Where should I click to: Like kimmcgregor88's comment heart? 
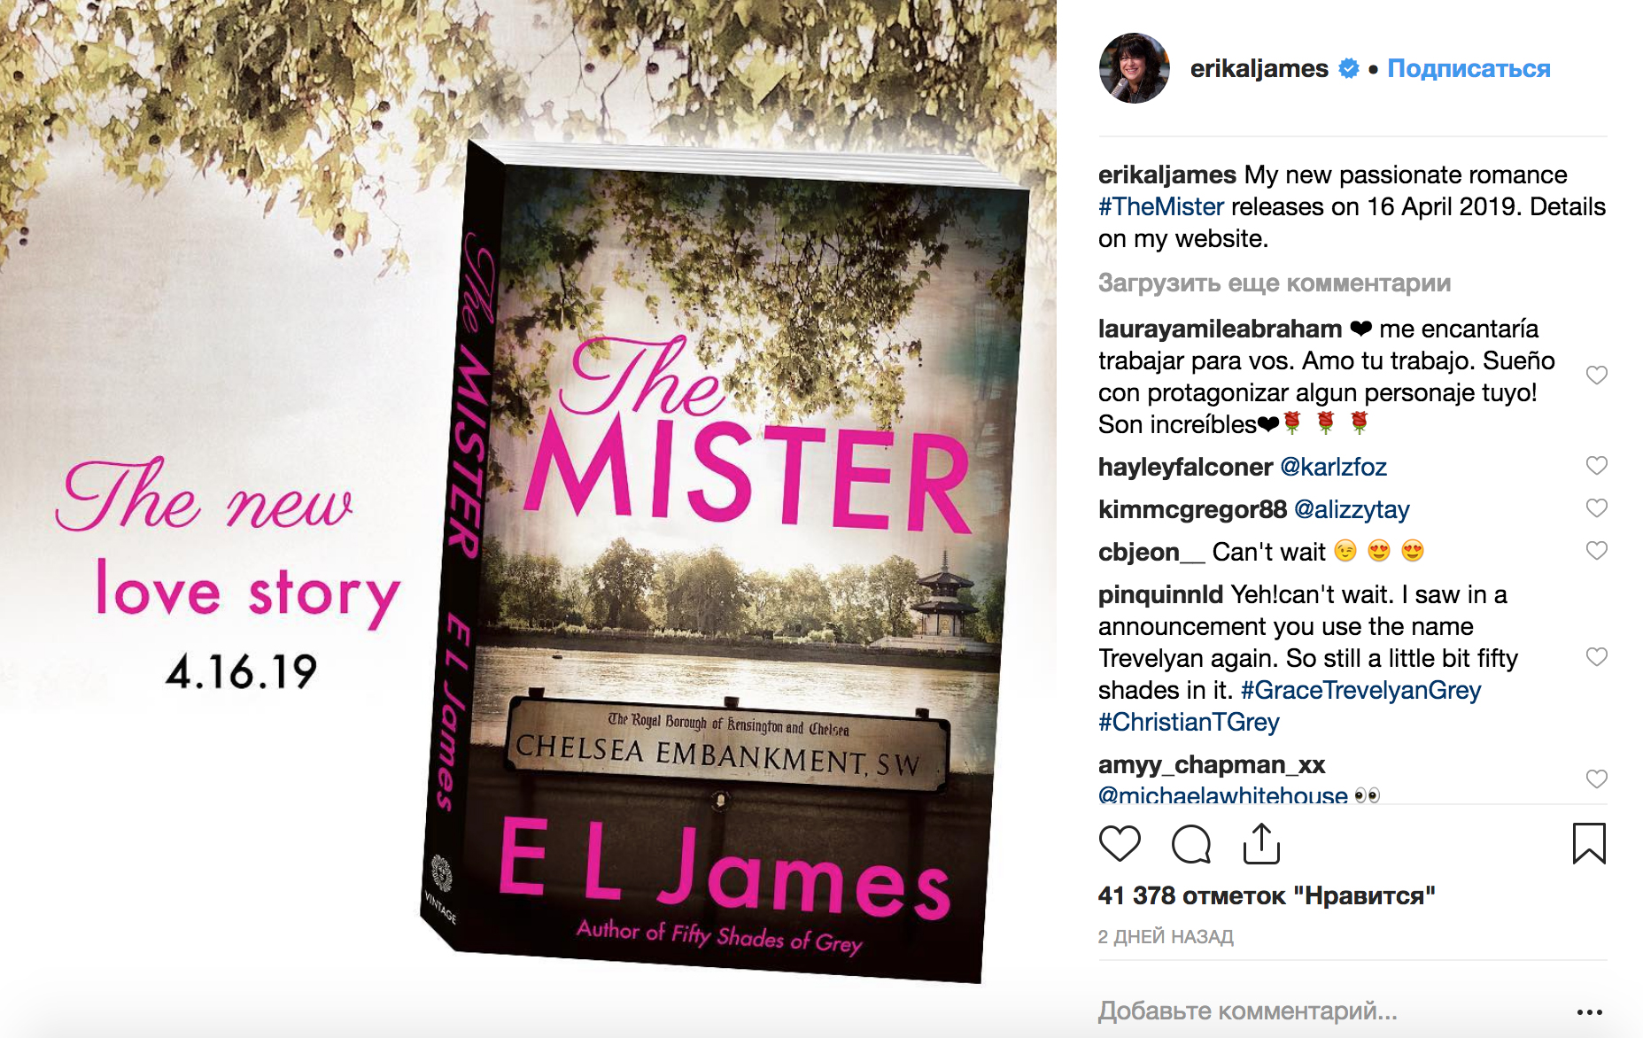(1596, 508)
